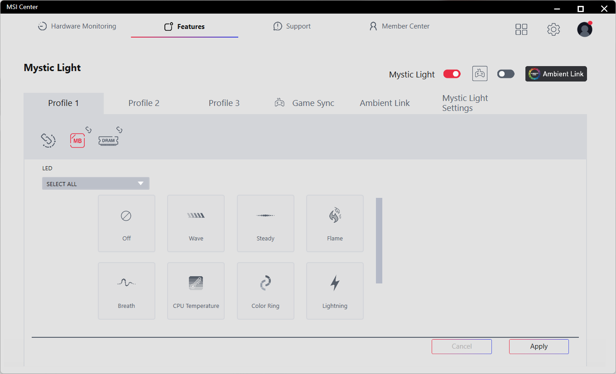616x374 pixels.
Task: Open the SELECT ALL LED dropdown
Action: tap(96, 183)
